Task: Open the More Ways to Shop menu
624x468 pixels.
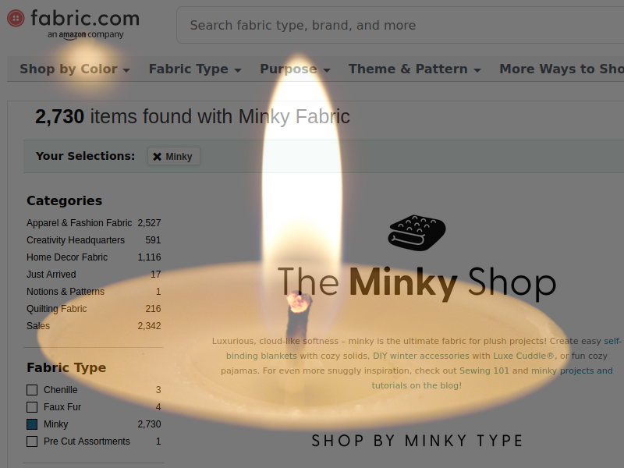Action: [x=562, y=69]
